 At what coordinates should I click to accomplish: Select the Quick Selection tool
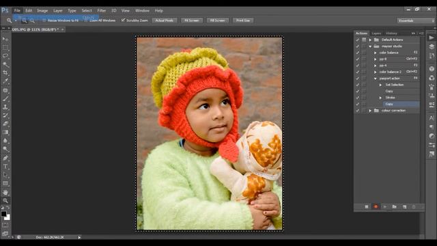(5, 64)
